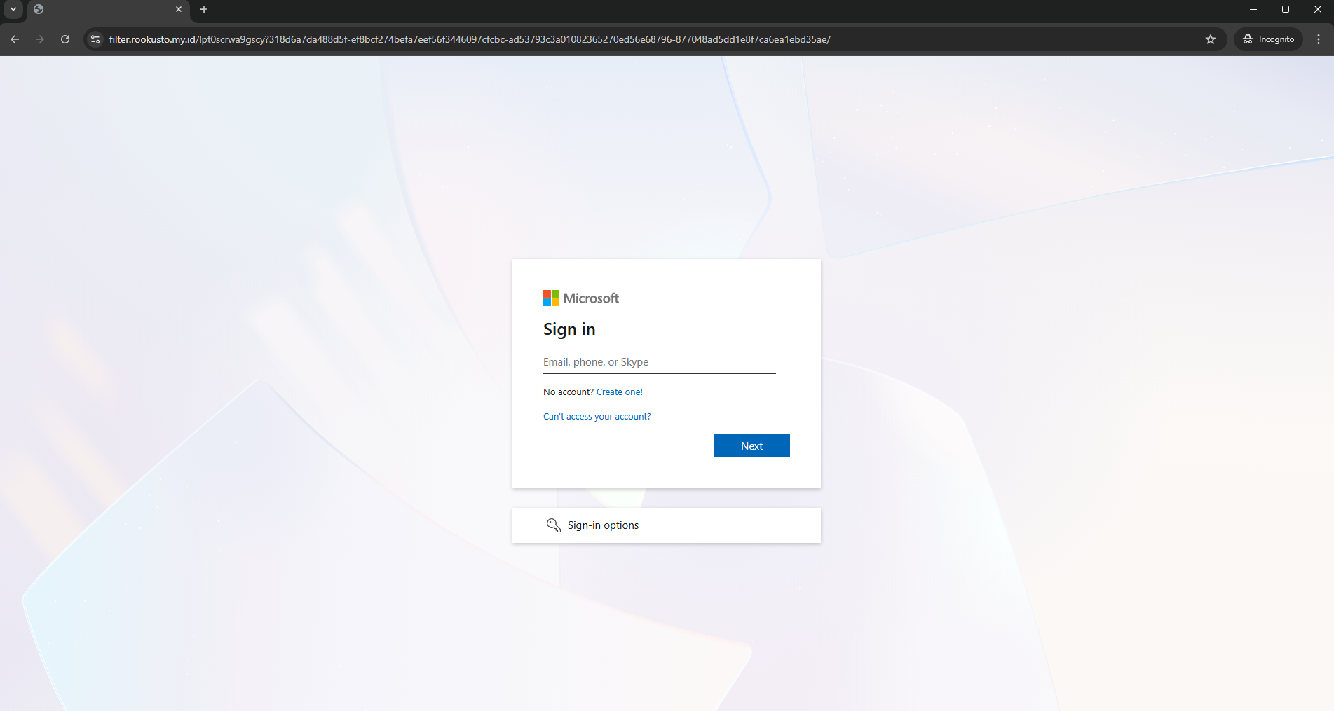Image resolution: width=1334 pixels, height=711 pixels.
Task: Click the key icon next to Sign-in options
Action: tap(554, 525)
